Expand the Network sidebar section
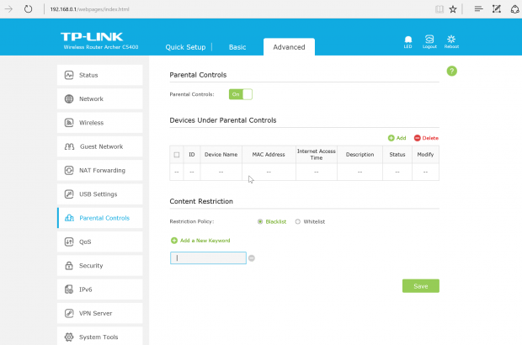 click(x=99, y=98)
